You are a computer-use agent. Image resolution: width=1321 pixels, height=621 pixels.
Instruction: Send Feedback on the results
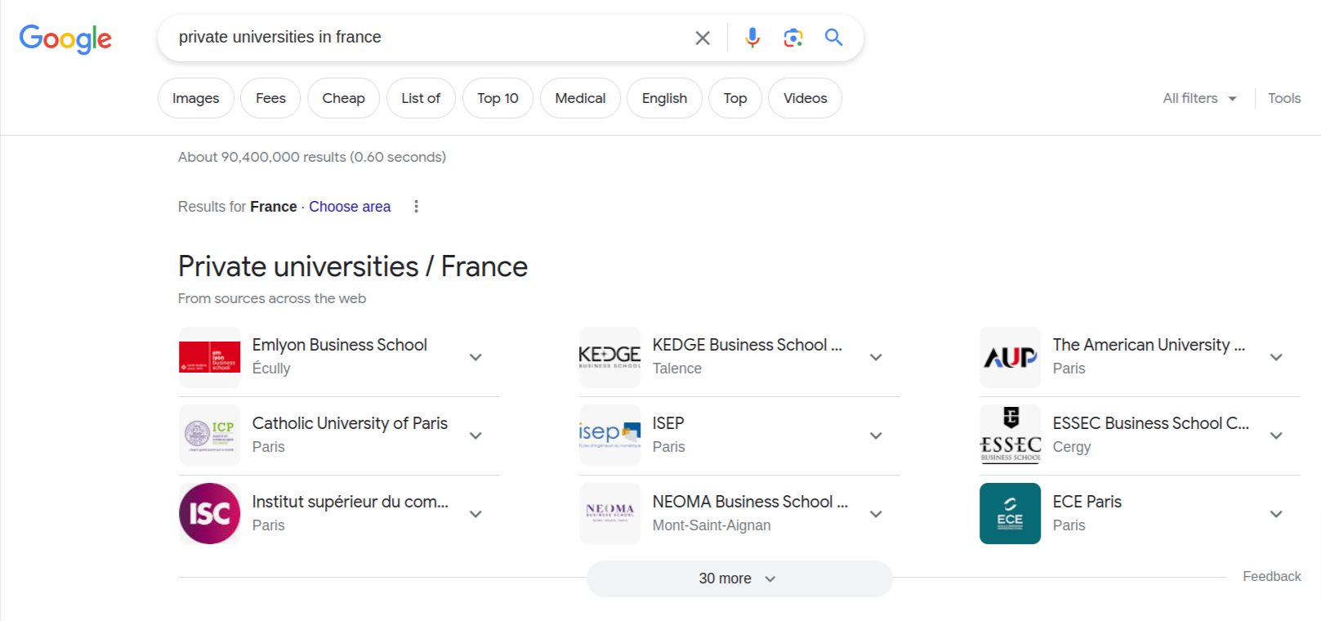coord(1272,576)
